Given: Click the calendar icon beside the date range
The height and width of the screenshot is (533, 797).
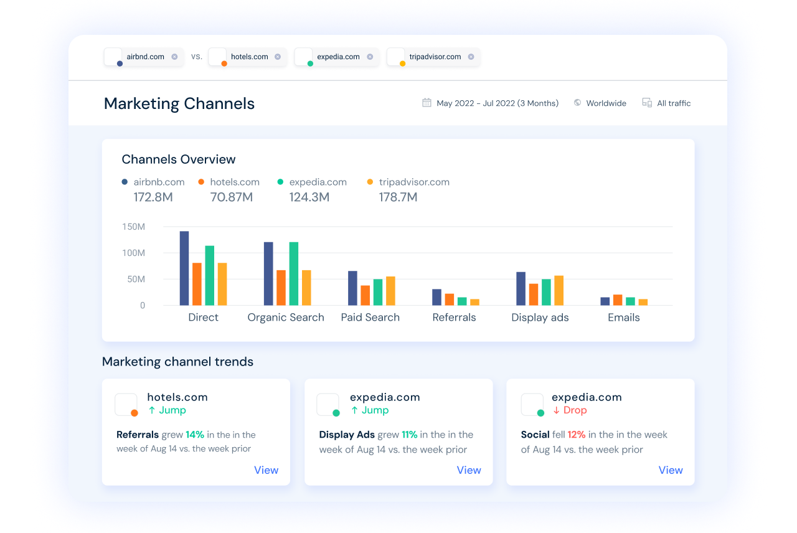Looking at the screenshot, I should pyautogui.click(x=427, y=103).
